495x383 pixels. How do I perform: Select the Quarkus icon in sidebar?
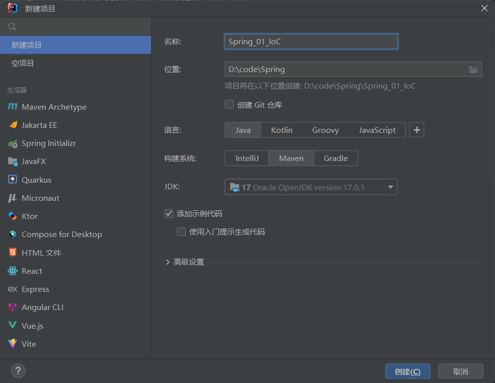(13, 180)
